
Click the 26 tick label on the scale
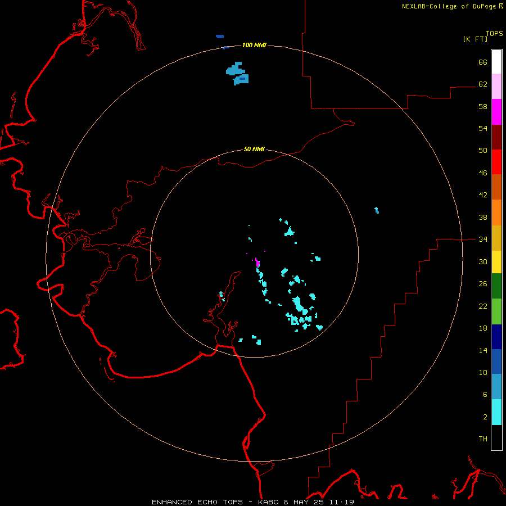point(483,284)
